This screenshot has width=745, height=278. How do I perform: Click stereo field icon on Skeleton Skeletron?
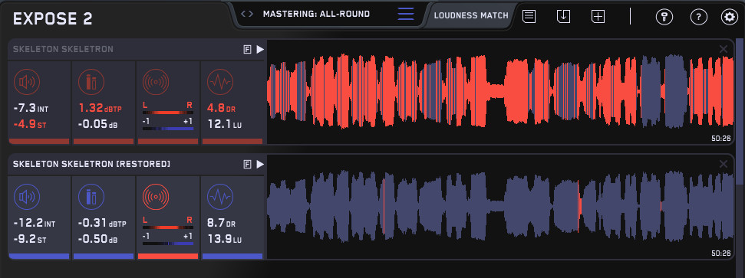pyautogui.click(x=155, y=83)
